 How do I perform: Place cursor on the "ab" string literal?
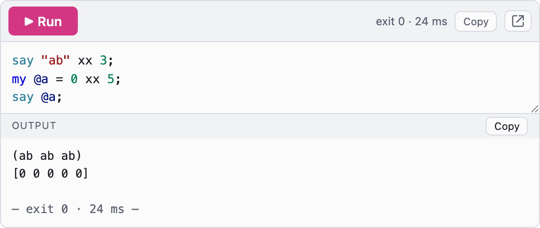[55, 61]
